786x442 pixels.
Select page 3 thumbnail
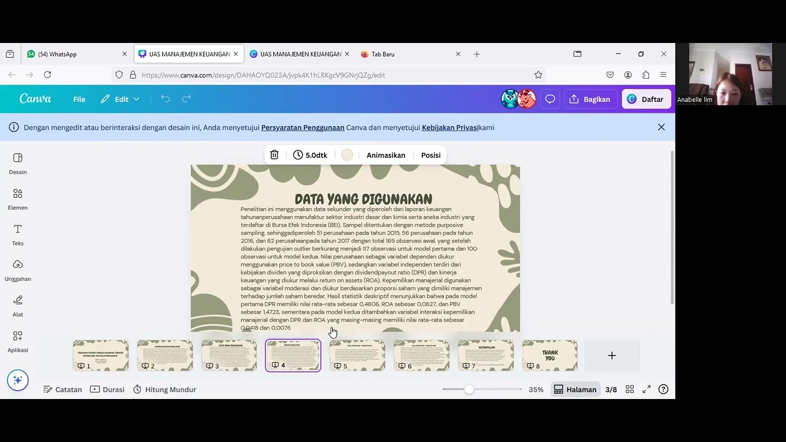click(229, 355)
